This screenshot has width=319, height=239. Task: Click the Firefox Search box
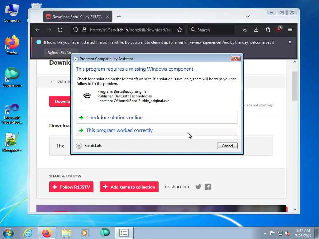pyautogui.click(x=211, y=30)
